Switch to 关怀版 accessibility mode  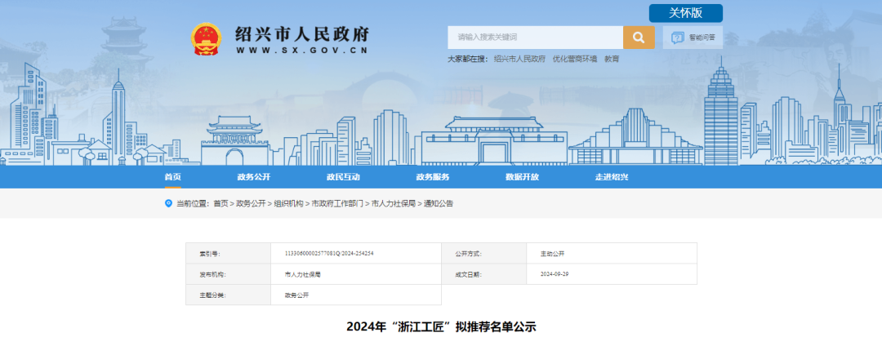(x=685, y=13)
